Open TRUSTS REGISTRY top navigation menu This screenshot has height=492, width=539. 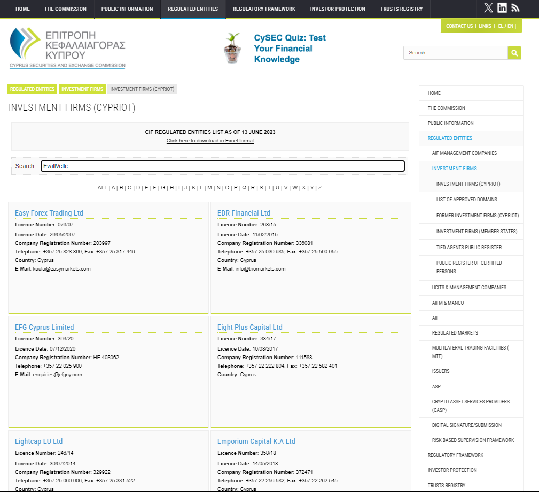pyautogui.click(x=402, y=9)
